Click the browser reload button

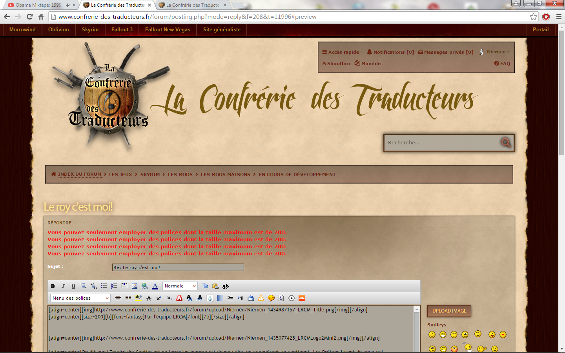tap(29, 16)
